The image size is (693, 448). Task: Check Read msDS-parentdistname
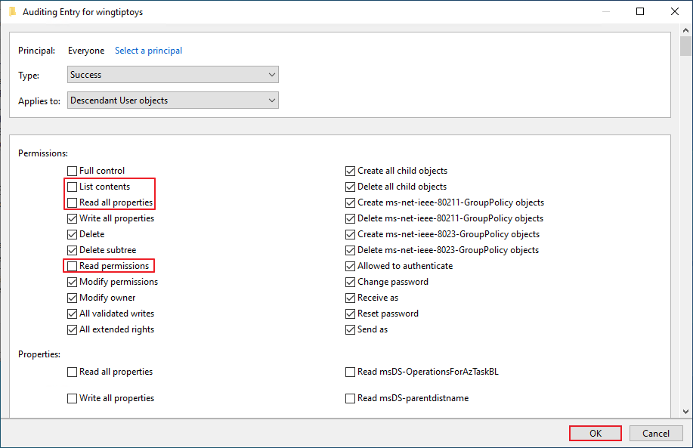coord(350,399)
